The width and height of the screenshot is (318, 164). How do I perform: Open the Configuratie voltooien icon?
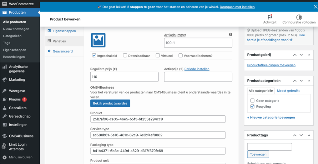click(x=299, y=17)
